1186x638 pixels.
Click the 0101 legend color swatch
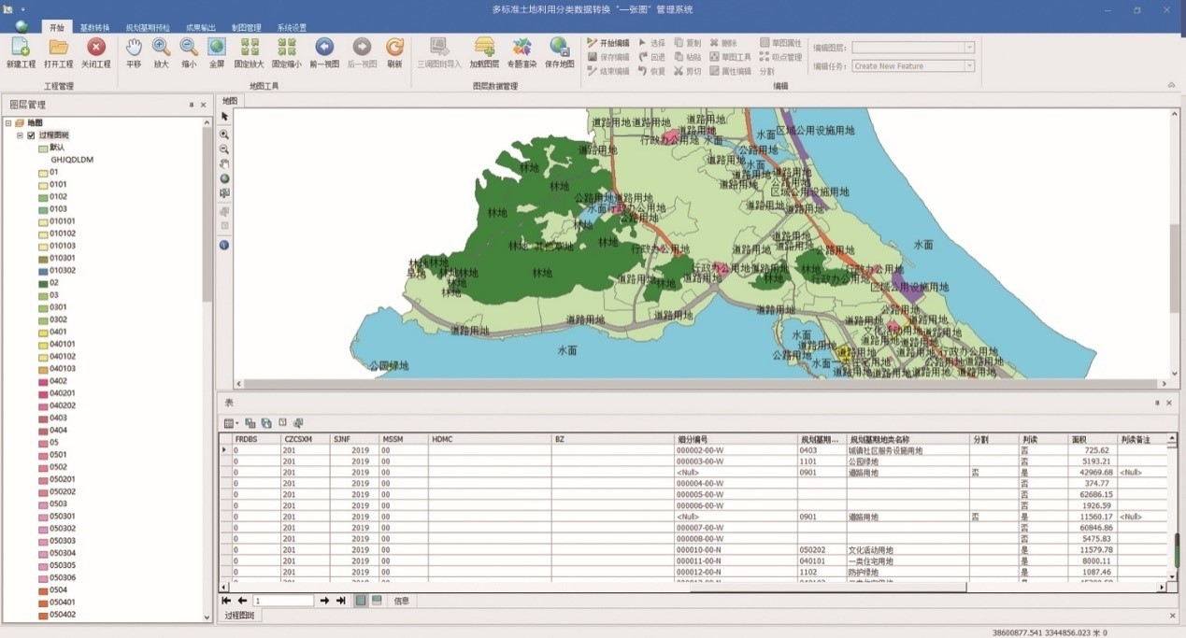coord(43,185)
